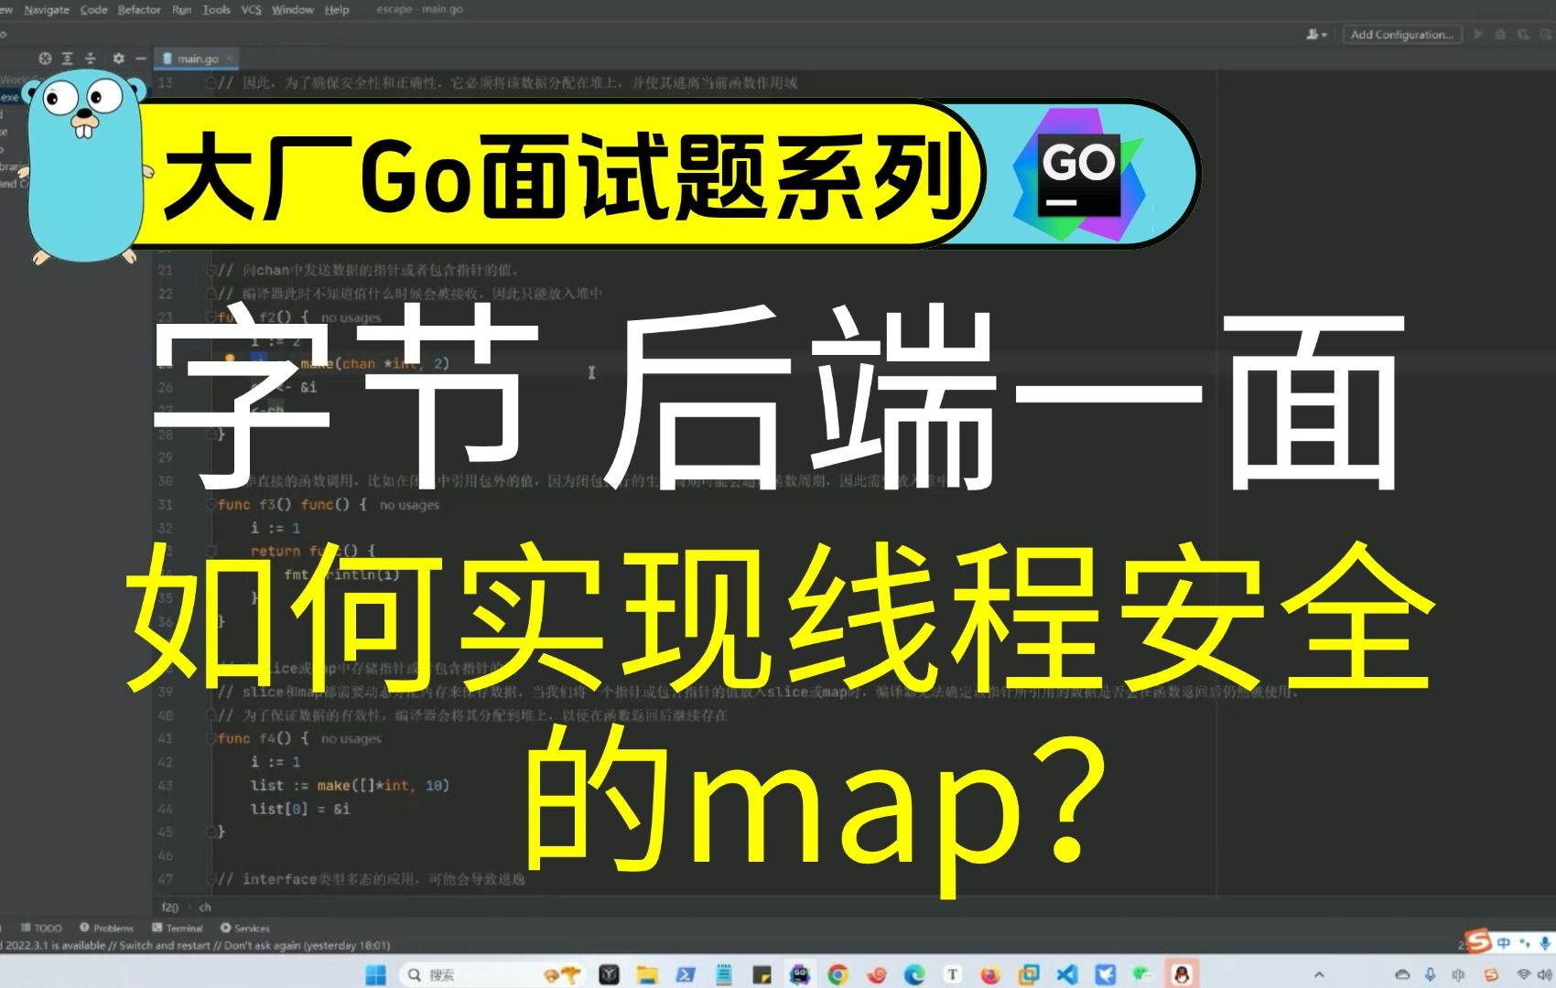1556x988 pixels.
Task: Open the user account dropdown in the toolbar
Action: (1317, 35)
